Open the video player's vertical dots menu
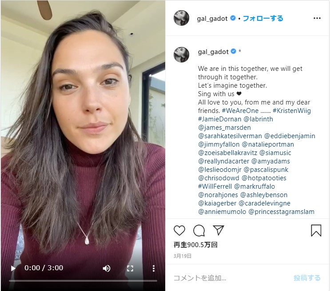The image size is (330, 291). [154, 268]
